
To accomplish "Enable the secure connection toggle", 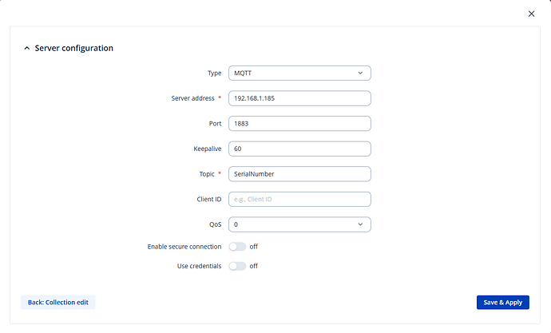I will pyautogui.click(x=237, y=247).
